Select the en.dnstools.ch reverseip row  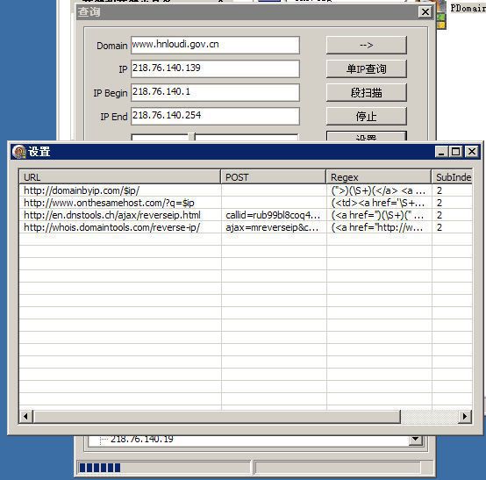[x=246, y=215]
